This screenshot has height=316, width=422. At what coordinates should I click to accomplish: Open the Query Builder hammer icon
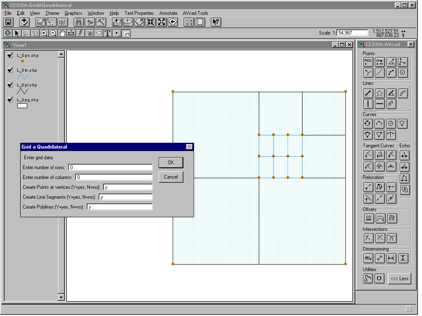(101, 22)
